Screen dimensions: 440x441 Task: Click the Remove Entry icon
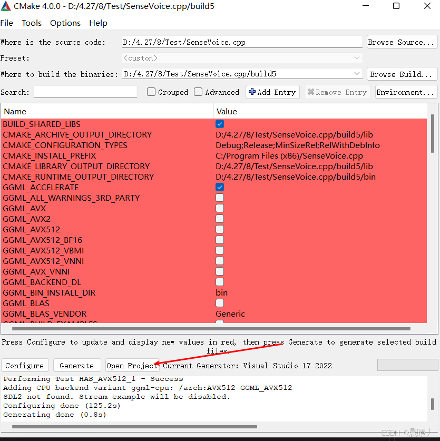(312, 92)
